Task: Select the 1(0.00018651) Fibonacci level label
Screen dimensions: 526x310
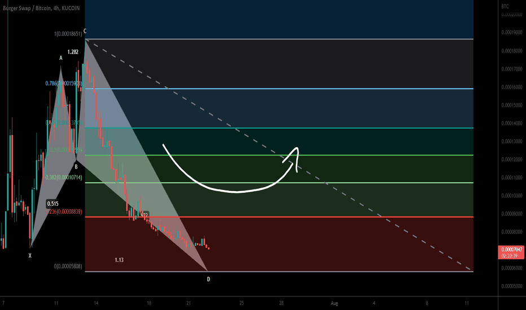Action: [68, 34]
